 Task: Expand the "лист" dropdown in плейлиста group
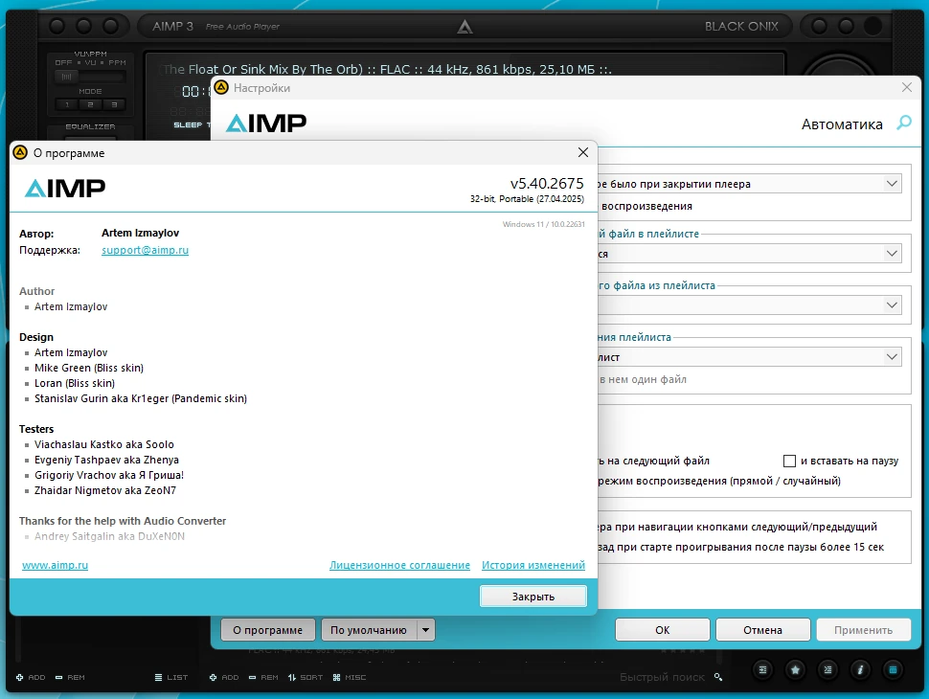(892, 356)
